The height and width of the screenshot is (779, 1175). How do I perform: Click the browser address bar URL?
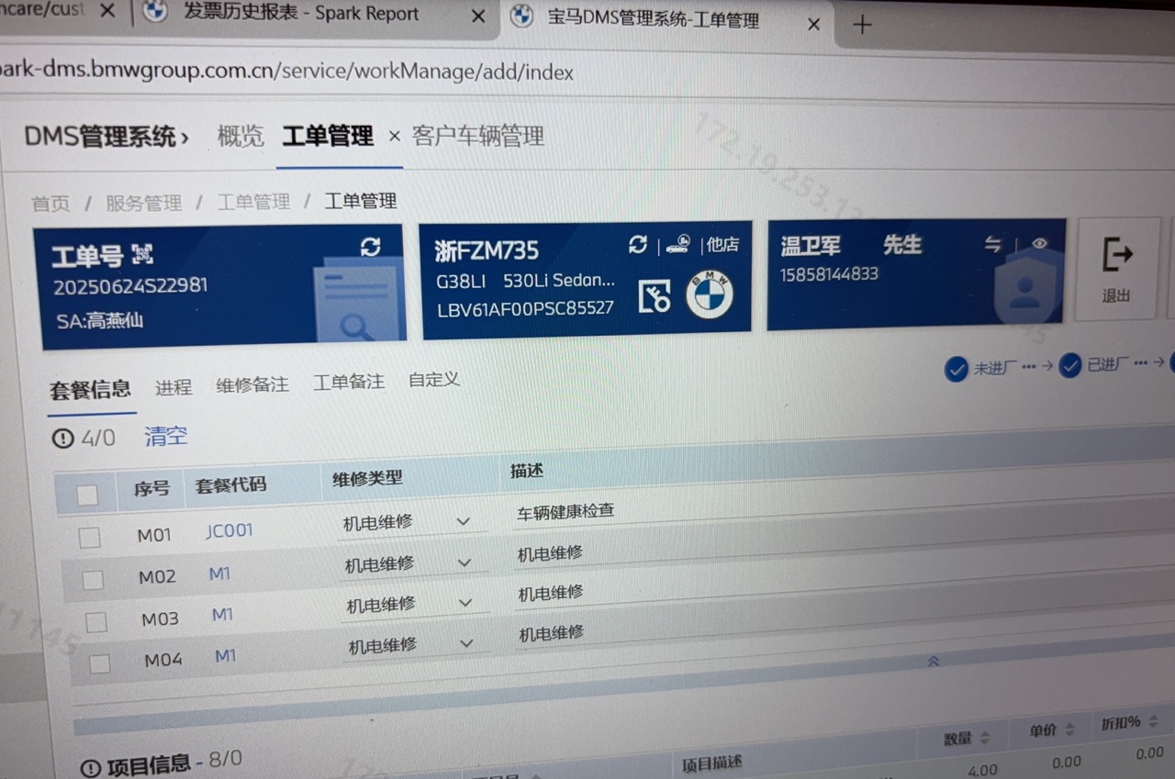point(286,72)
